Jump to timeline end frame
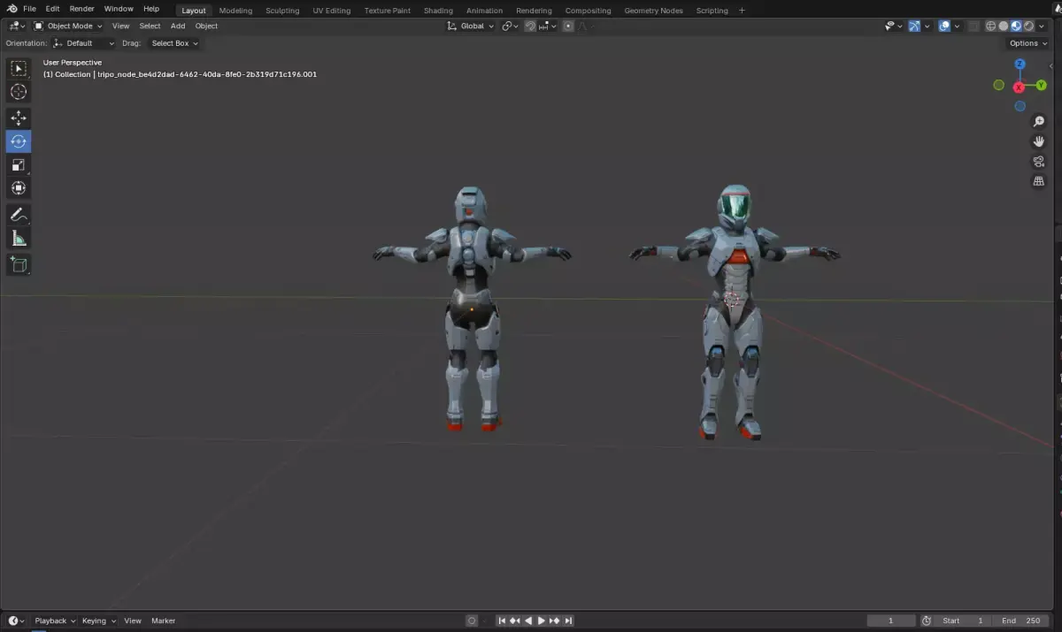Image resolution: width=1062 pixels, height=632 pixels. point(568,621)
